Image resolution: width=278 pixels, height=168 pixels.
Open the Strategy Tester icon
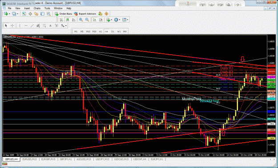click(48, 14)
